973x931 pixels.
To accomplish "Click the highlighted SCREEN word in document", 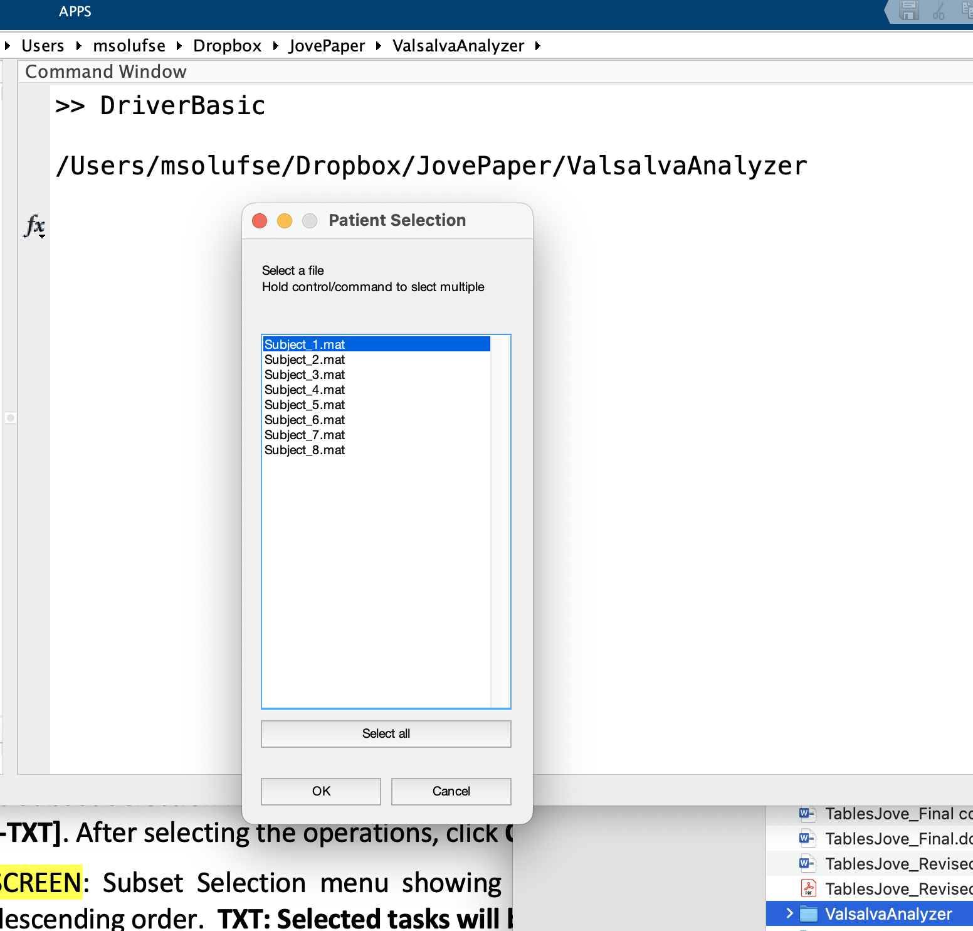I will 41,883.
